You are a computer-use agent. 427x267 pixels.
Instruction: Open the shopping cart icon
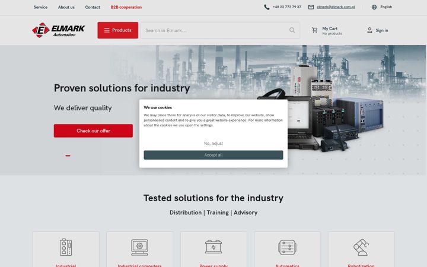click(x=314, y=30)
